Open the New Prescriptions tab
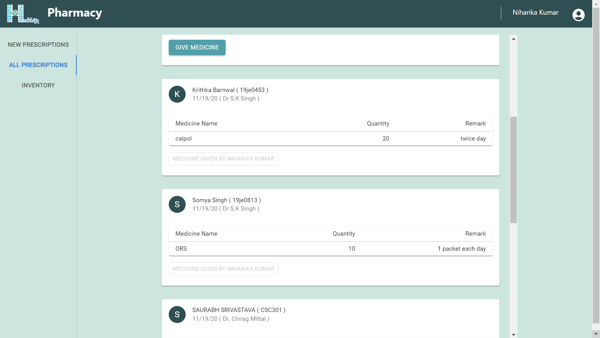 tap(38, 45)
